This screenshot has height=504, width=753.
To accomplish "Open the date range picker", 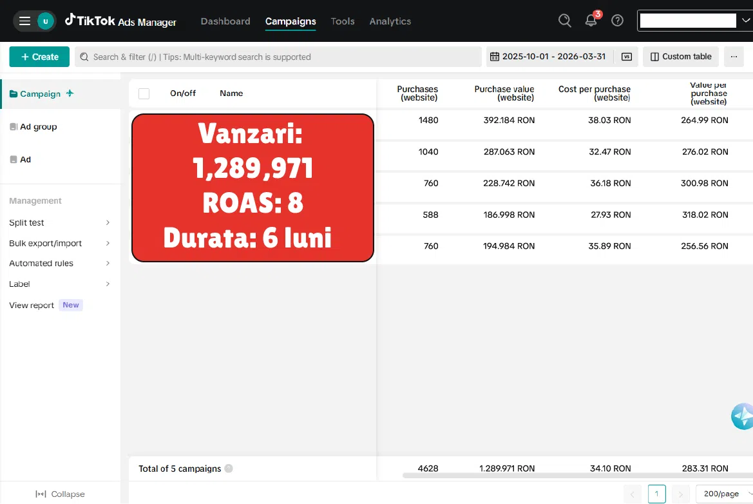I will point(548,57).
